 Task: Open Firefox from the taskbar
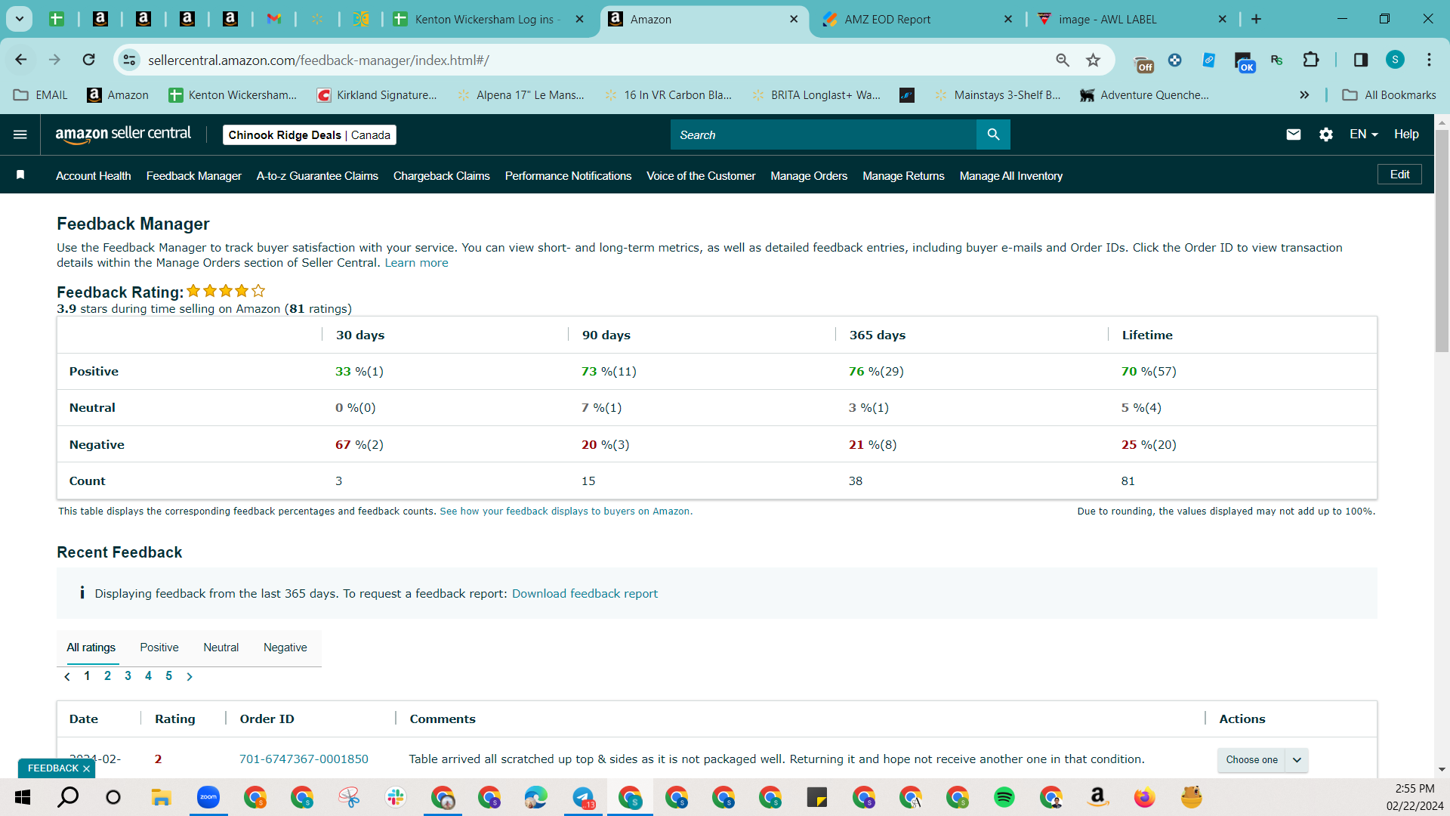[1144, 797]
